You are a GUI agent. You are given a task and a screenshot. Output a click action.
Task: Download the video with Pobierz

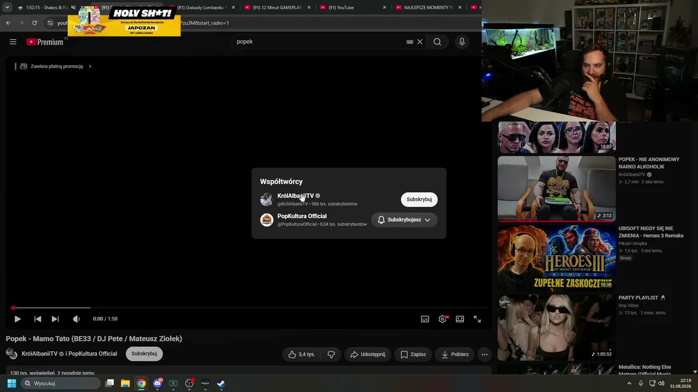coord(455,354)
